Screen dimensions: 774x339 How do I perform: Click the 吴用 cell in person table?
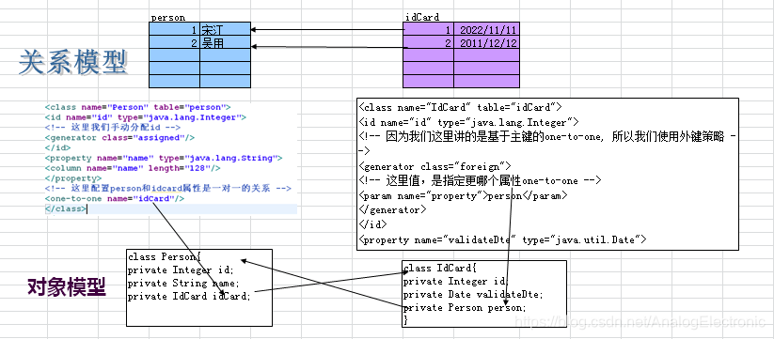(225, 42)
